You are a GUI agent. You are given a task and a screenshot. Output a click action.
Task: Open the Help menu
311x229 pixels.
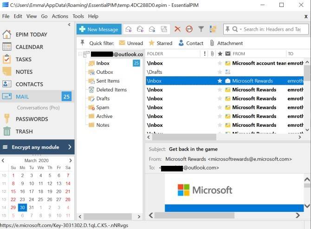click(93, 16)
